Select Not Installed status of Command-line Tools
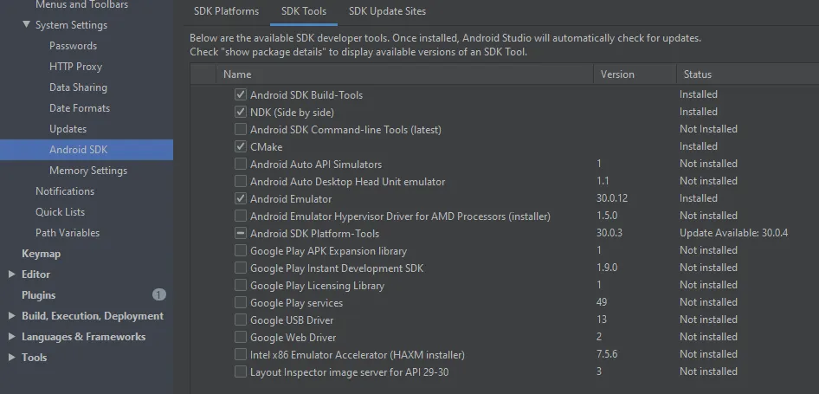The height and width of the screenshot is (394, 819). coord(708,129)
